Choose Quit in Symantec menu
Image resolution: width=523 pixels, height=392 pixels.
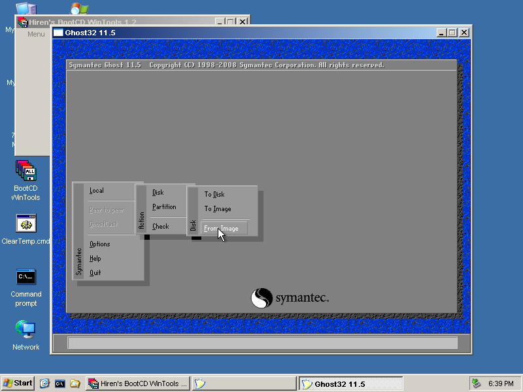click(x=95, y=272)
